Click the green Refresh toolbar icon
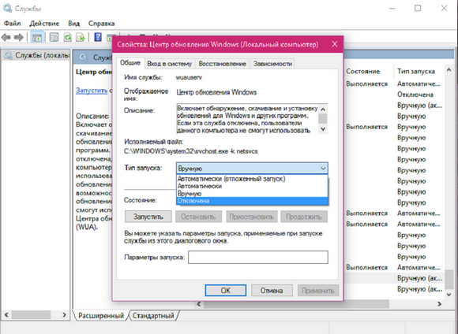 [68, 37]
